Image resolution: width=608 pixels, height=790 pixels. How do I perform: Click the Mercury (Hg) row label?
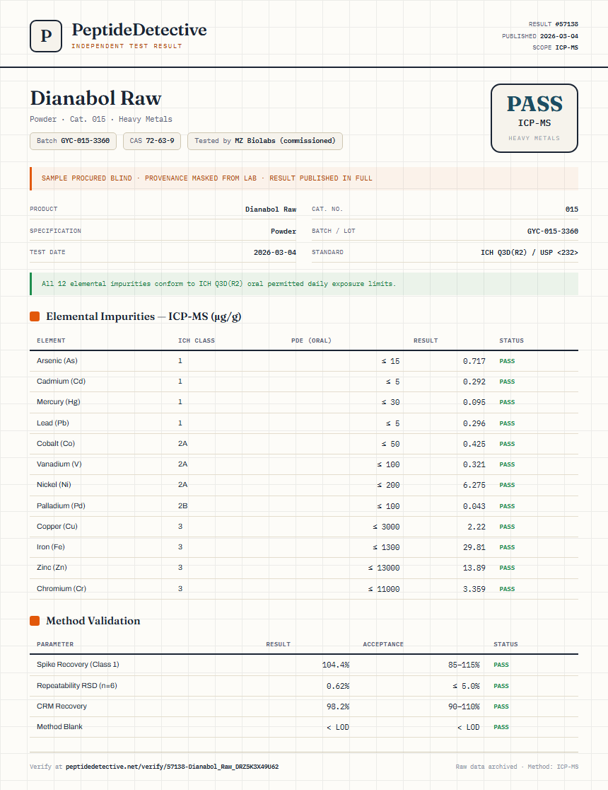pyautogui.click(x=59, y=402)
